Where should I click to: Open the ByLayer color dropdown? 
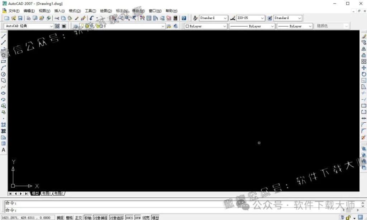[x=225, y=26]
